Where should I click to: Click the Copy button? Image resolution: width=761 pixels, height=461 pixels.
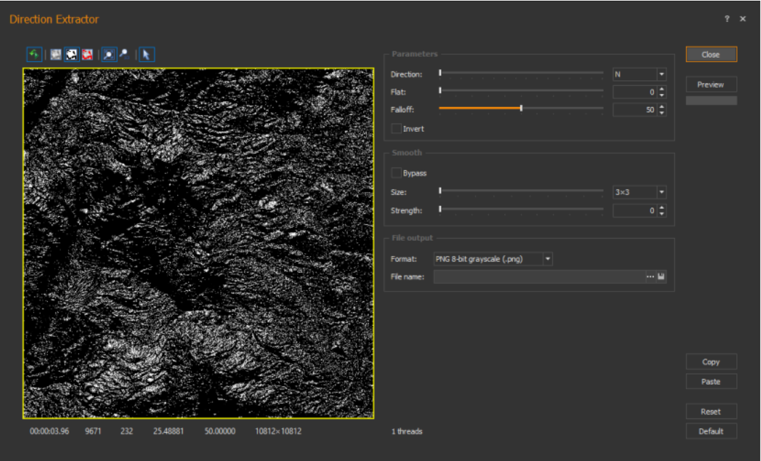coord(711,362)
